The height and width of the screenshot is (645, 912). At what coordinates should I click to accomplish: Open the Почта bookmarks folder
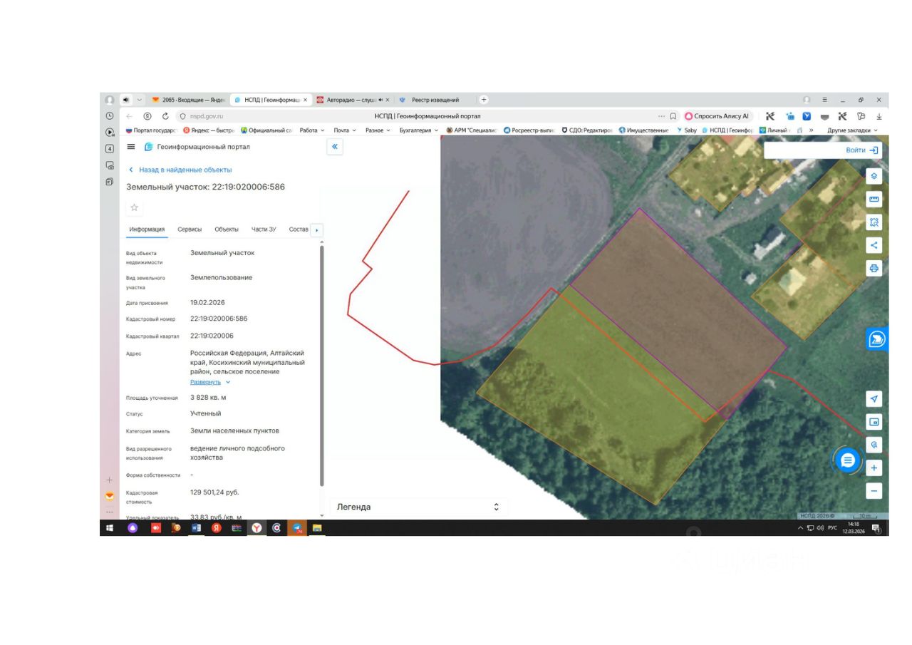point(345,130)
